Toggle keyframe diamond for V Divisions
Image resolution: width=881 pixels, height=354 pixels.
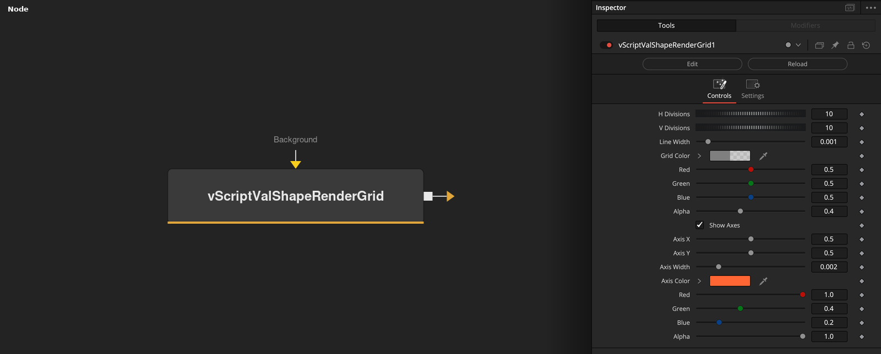[x=862, y=128]
